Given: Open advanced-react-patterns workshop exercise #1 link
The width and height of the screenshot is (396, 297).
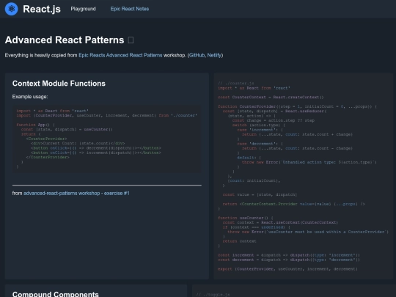Looking at the screenshot, I should click(76, 193).
